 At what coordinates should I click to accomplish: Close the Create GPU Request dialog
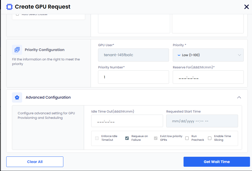246,7
